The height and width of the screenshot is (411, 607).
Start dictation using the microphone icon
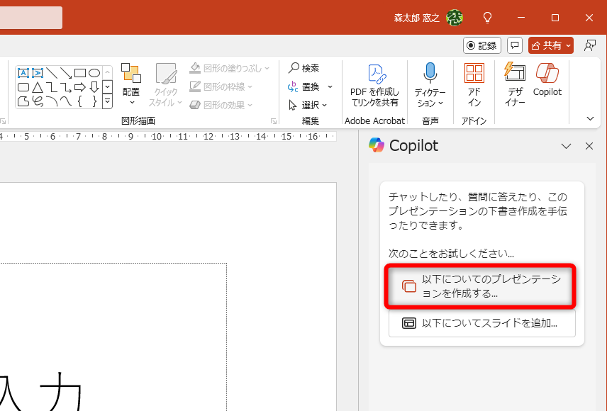point(430,73)
